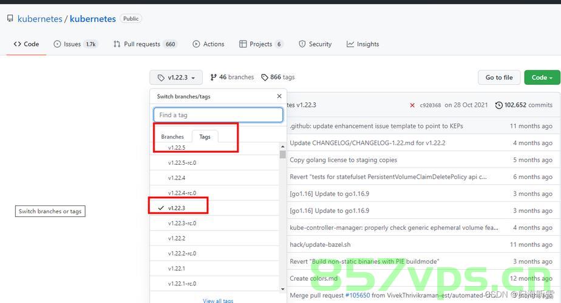Open the Projects tab
The height and width of the screenshot is (303, 561).
coord(261,44)
